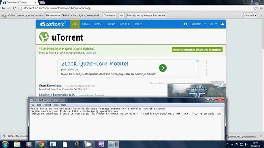Screen dimensions: 264x148
Task: Click the SR keyboard language indicator
Action: coord(226,144)
